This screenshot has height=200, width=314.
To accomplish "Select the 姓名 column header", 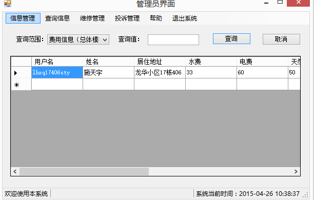I will coord(108,62).
